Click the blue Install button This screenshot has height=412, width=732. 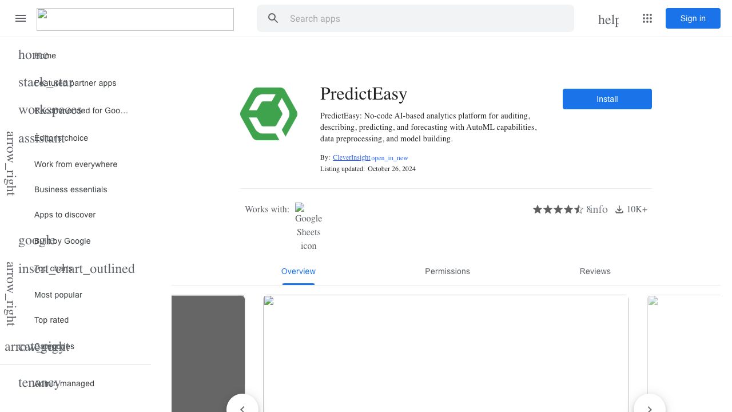click(x=607, y=99)
